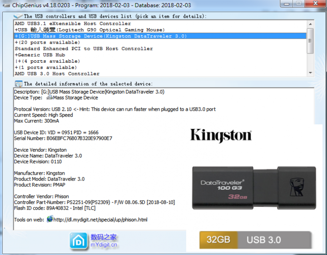Close the ChipGenius window
Image resolution: width=327 pixels, height=255 pixels.
tap(316, 4)
